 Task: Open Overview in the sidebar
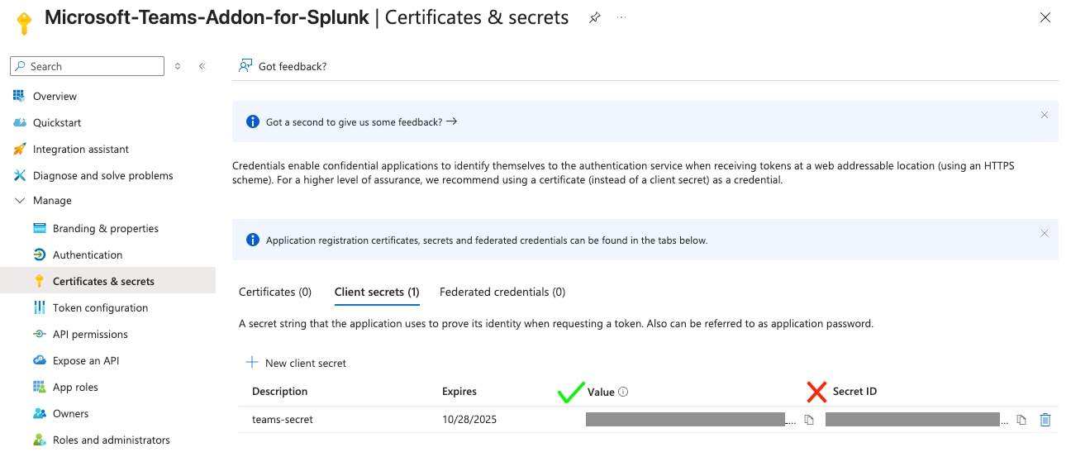coord(55,96)
